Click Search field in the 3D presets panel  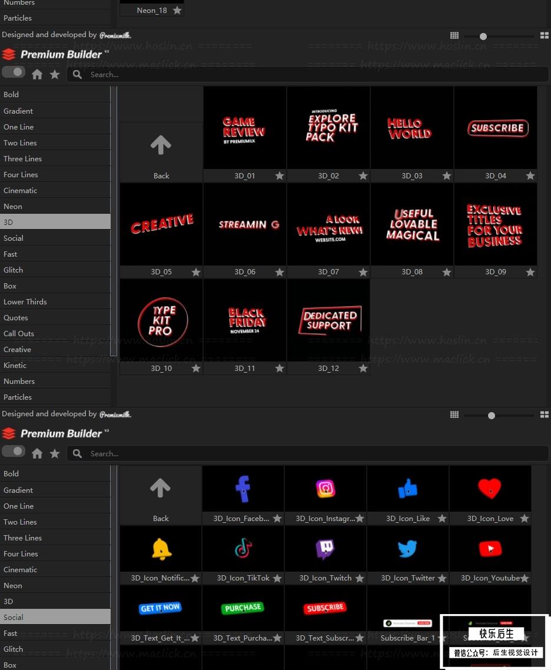307,74
